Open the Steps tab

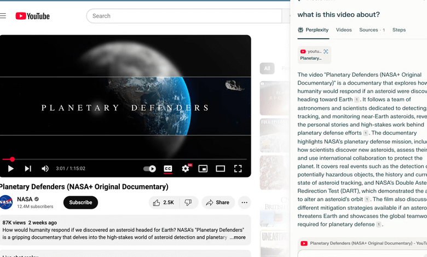pos(399,30)
